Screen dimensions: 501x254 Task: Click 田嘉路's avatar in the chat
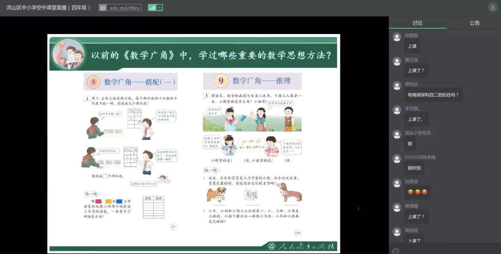[x=397, y=37]
